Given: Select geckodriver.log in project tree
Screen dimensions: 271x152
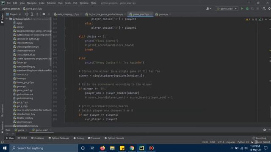Looking at the screenshot, I should pos(25,98).
